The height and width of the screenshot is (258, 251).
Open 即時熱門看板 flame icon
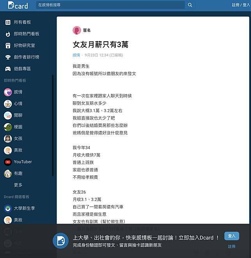click(8, 34)
